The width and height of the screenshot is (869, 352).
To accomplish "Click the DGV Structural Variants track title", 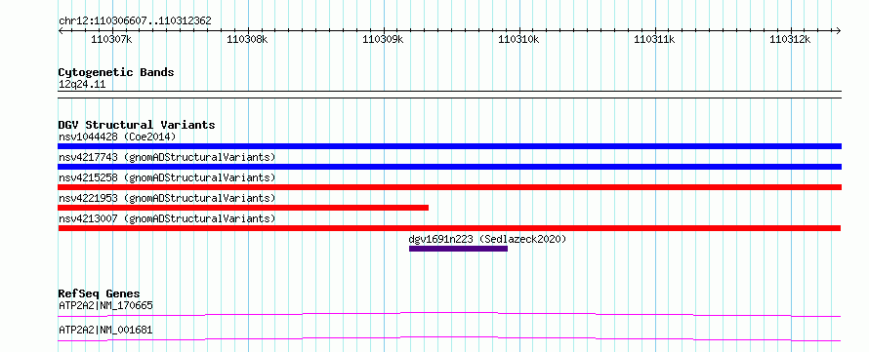I will click(137, 125).
